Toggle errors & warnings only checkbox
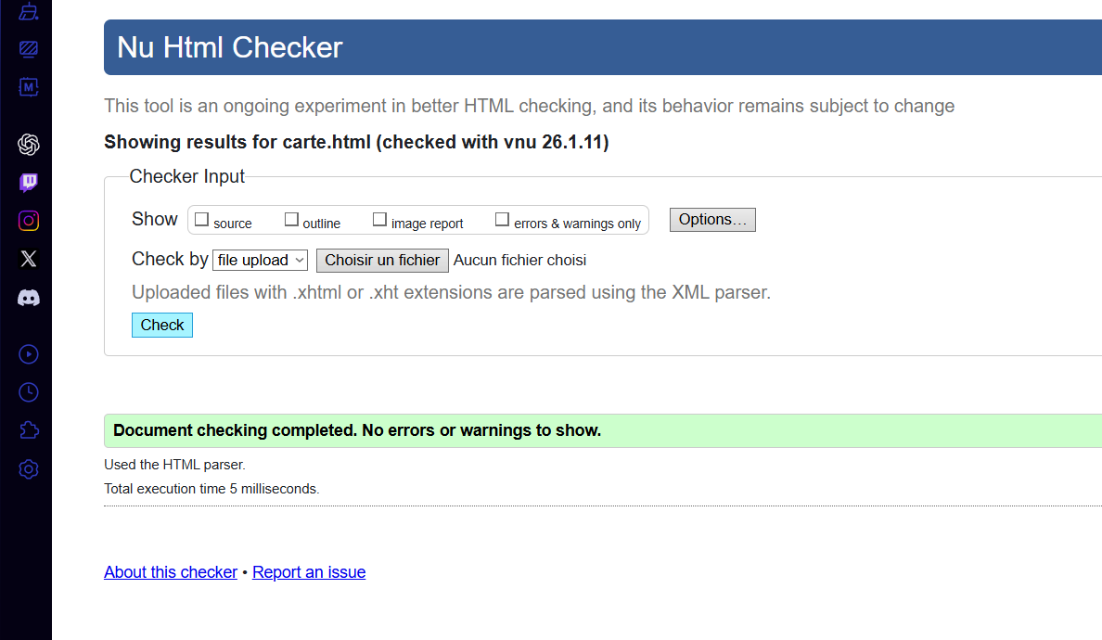 click(x=502, y=220)
